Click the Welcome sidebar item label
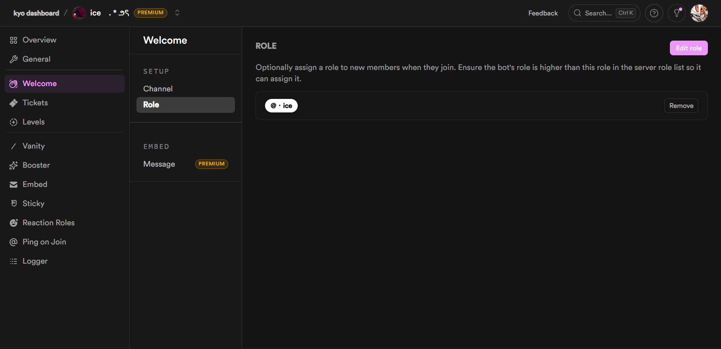The height and width of the screenshot is (349, 721). (x=39, y=83)
